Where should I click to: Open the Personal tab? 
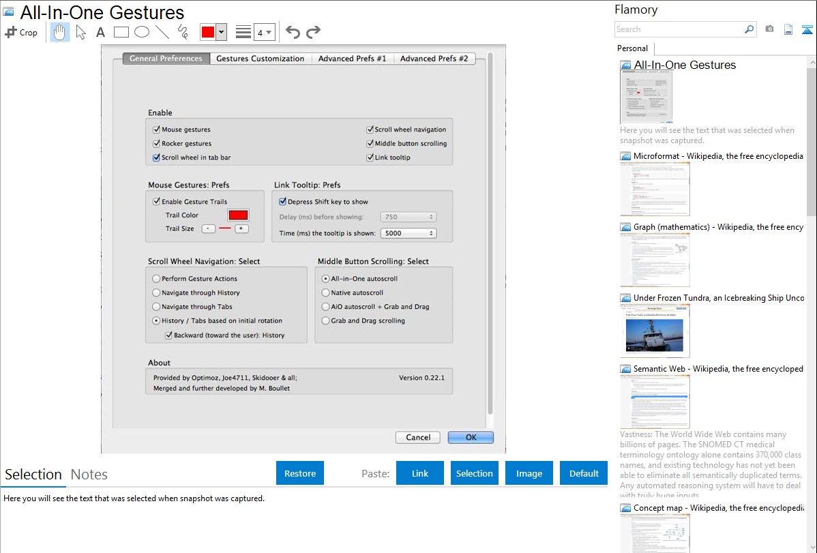633,48
